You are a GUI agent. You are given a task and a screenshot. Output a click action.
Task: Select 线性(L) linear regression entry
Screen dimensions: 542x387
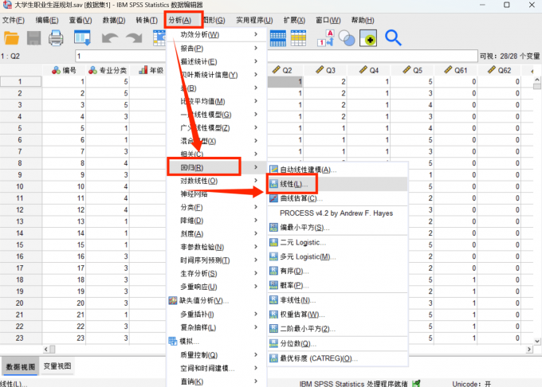pyautogui.click(x=338, y=184)
